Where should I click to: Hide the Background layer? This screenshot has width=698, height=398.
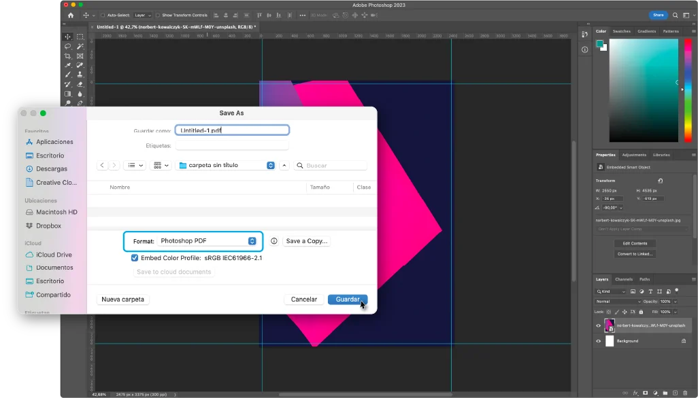[598, 341]
